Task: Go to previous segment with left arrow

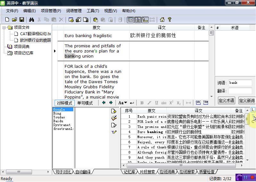Action: click(x=104, y=103)
